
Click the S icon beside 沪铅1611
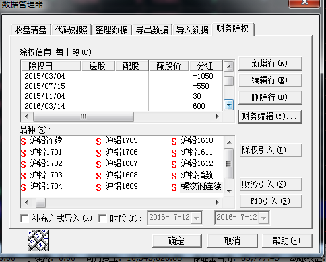[174, 153]
